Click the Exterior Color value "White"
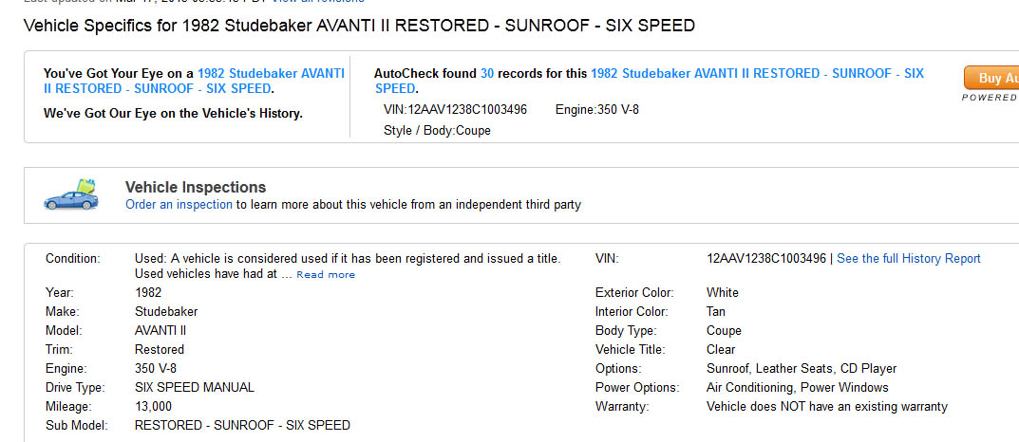The image size is (1019, 442). [723, 293]
